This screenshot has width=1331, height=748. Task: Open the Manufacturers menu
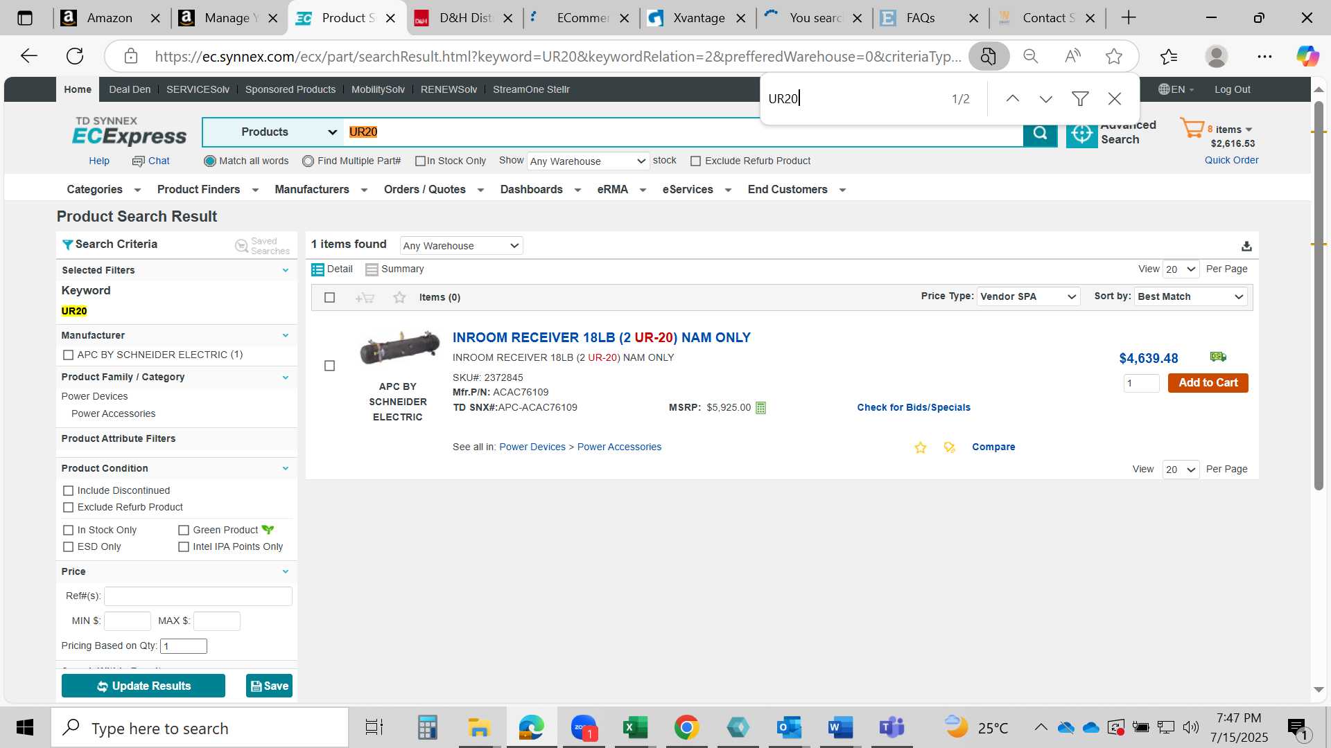(x=320, y=190)
